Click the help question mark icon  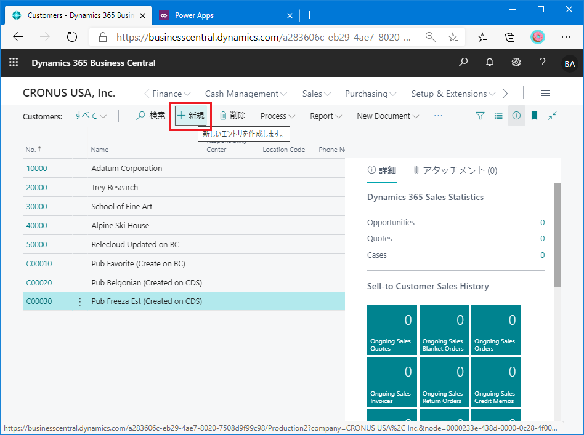tap(543, 62)
